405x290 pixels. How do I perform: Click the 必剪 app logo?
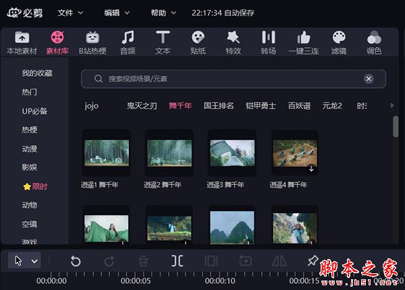click(x=25, y=12)
